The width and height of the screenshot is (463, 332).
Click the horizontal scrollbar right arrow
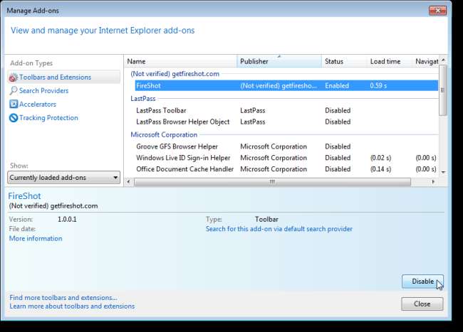pos(433,182)
